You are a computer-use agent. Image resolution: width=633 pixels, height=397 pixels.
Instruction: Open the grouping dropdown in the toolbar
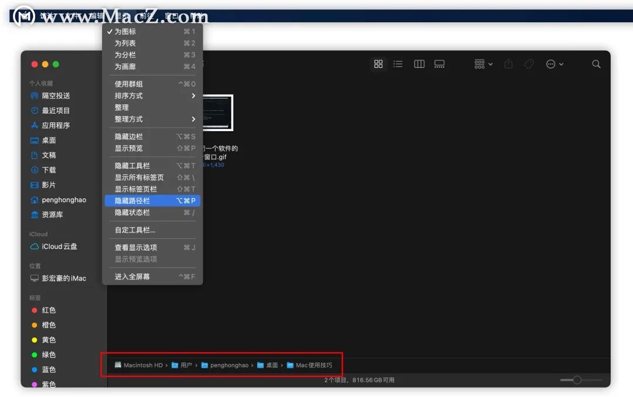482,64
